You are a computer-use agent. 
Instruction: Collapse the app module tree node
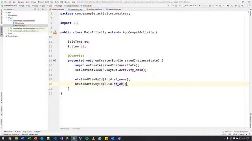[x=4, y=13]
